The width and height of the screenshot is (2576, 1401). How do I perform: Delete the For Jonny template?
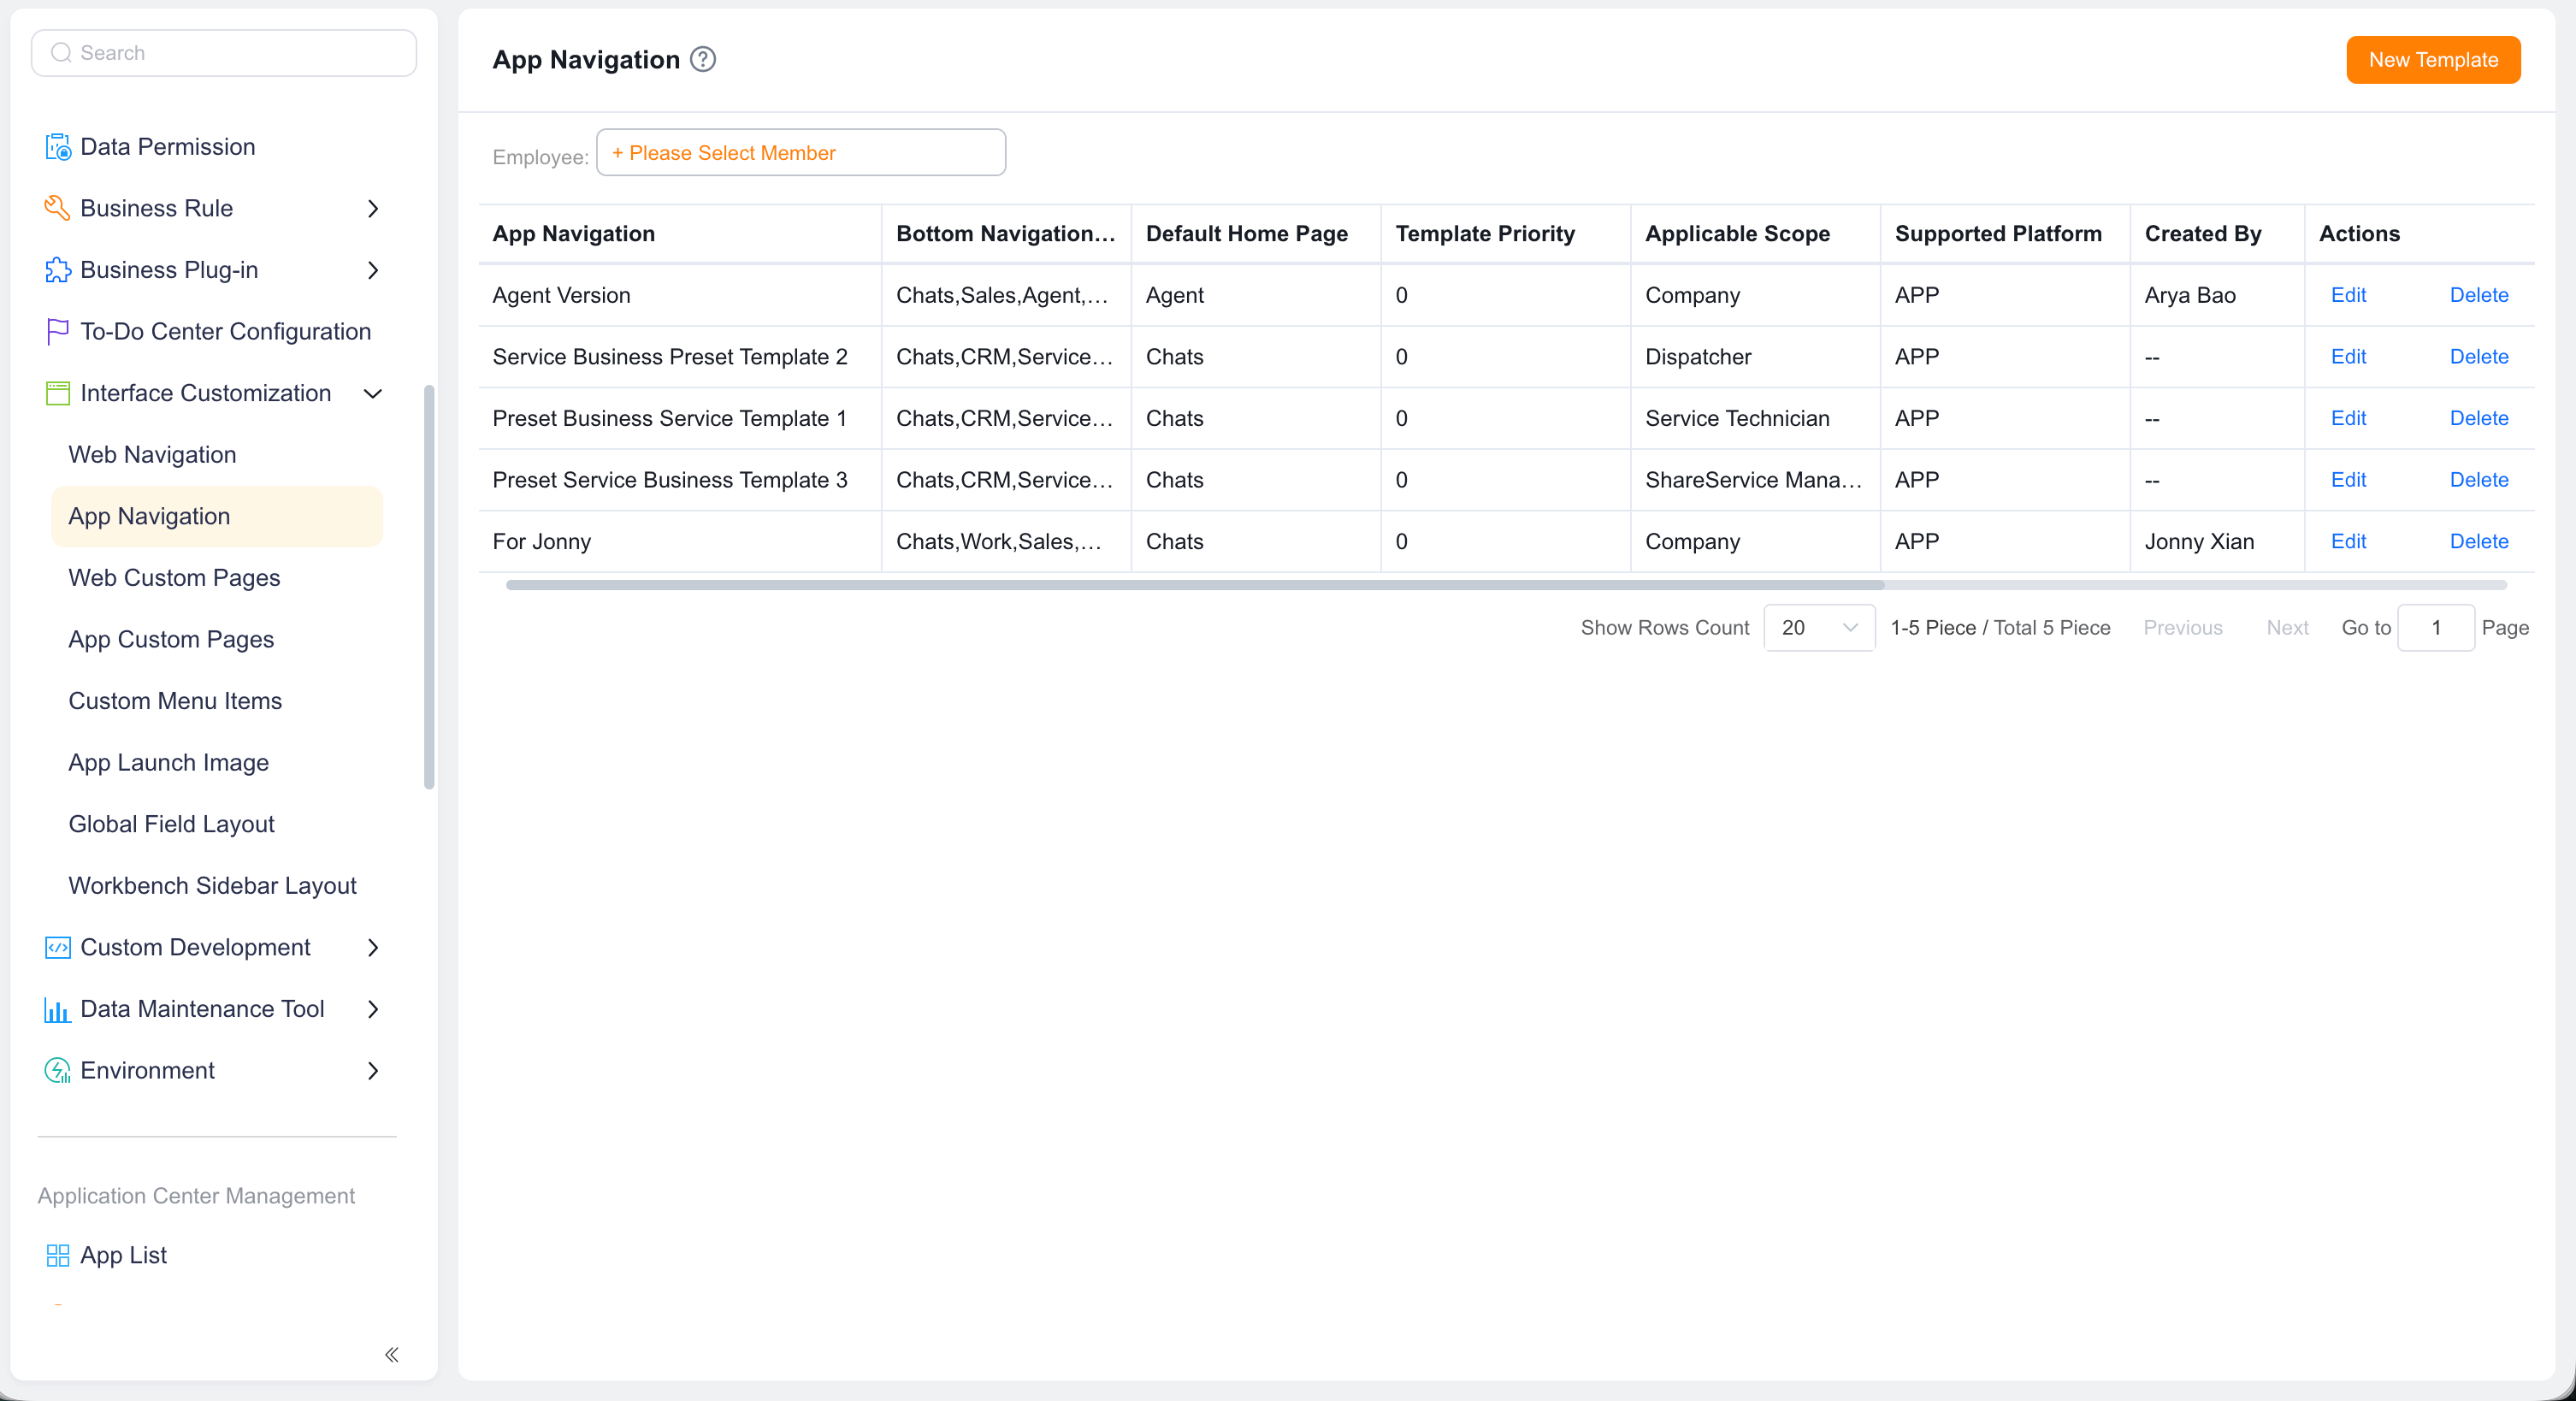pos(2478,542)
